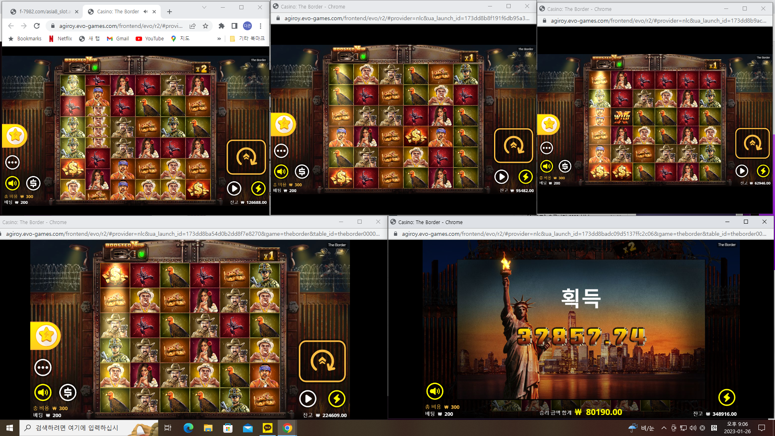Click Windows taskbar search box

pyautogui.click(x=89, y=428)
